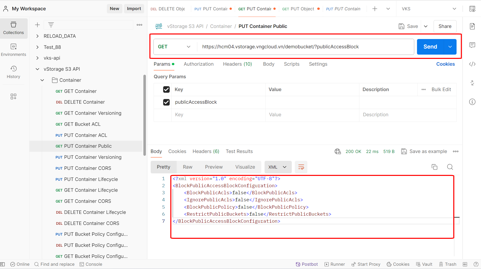Create a new collection with plus icon
The image size is (481, 269).
click(x=37, y=25)
